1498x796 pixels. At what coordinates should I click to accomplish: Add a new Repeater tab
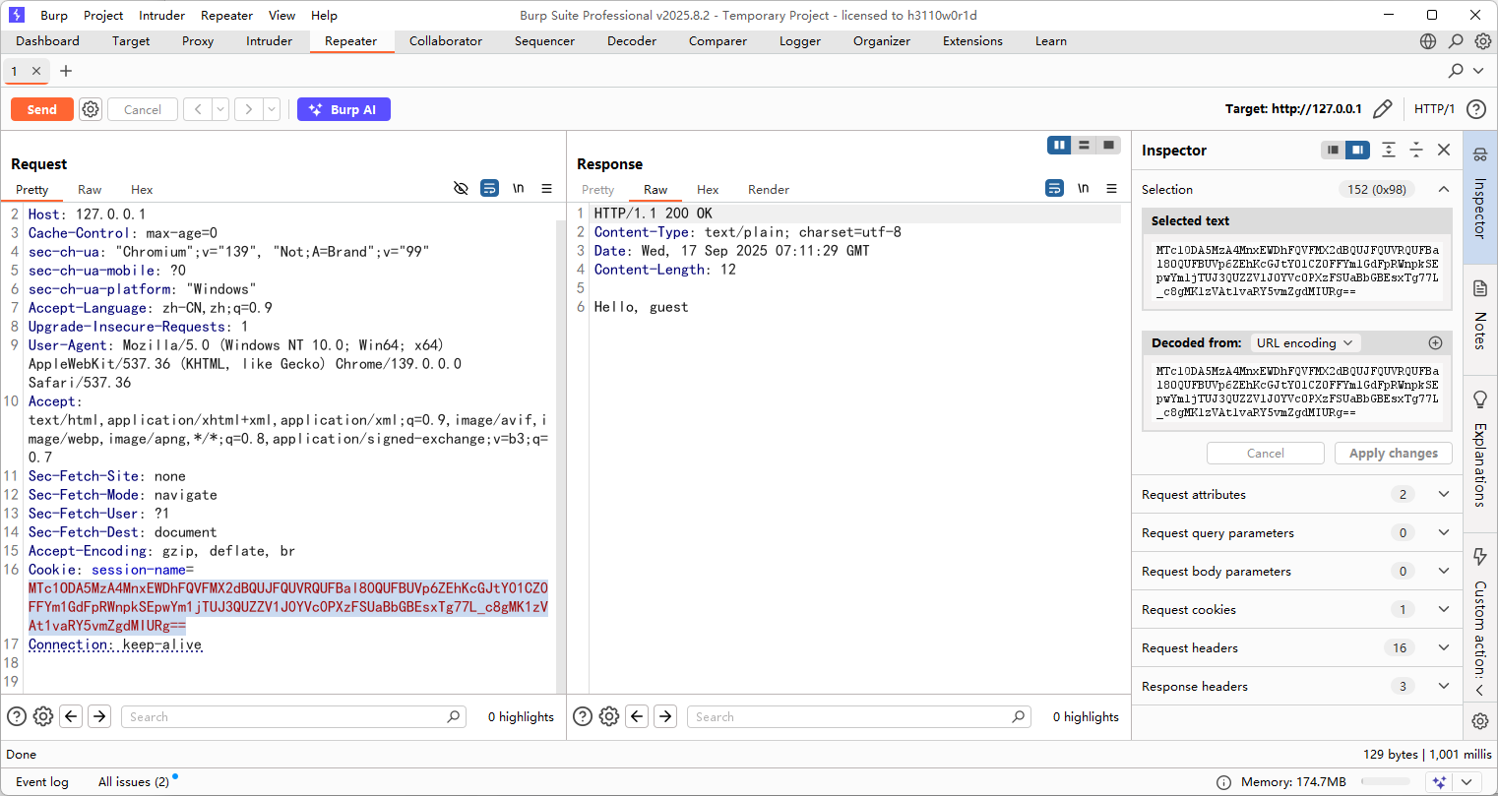point(66,71)
